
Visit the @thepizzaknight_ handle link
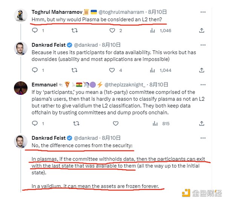pos(125,84)
